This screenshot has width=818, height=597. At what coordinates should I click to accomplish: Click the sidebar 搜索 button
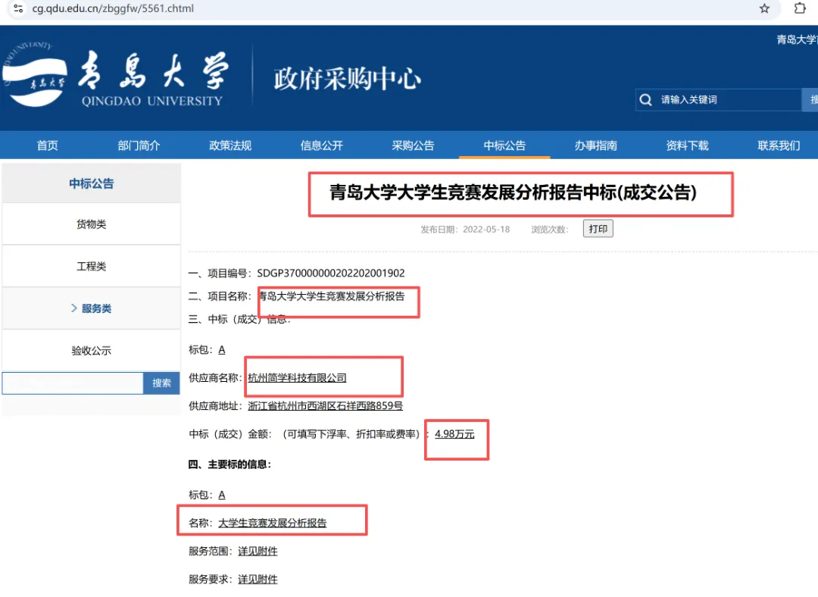click(162, 383)
